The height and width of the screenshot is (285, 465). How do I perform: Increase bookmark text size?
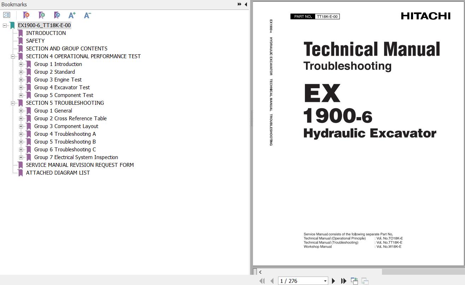click(72, 15)
